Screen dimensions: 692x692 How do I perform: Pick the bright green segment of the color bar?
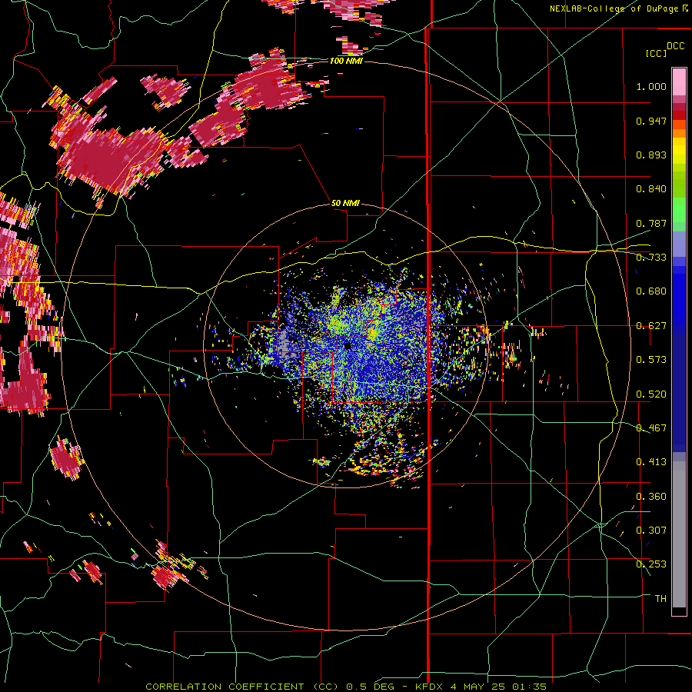[x=679, y=211]
